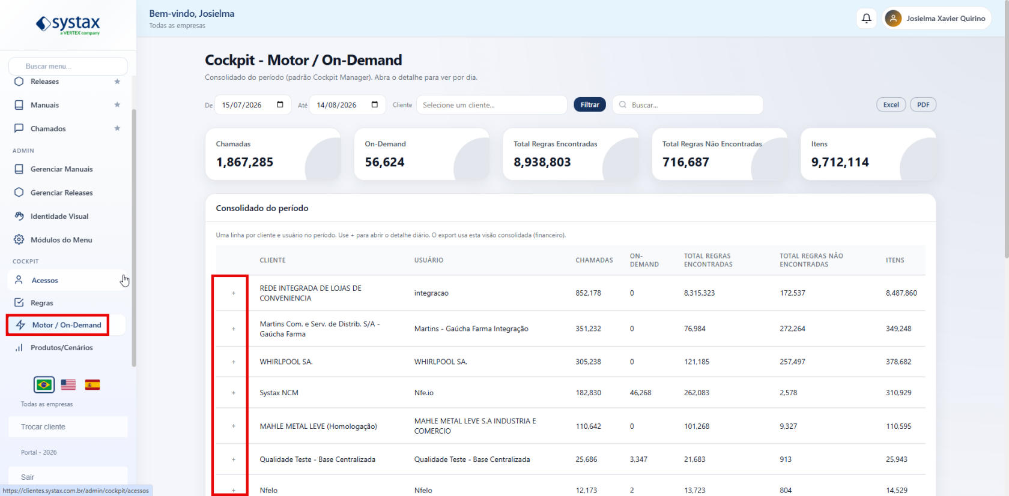Expand the Martins Gaúcha Farma row details
This screenshot has height=496, width=1009.
(x=234, y=329)
